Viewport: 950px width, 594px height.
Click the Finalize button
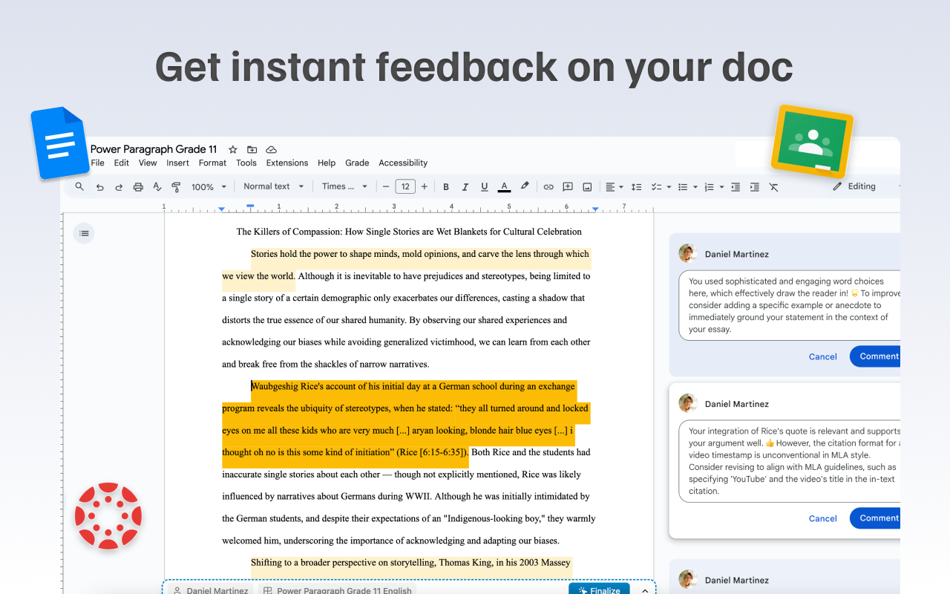pyautogui.click(x=598, y=589)
